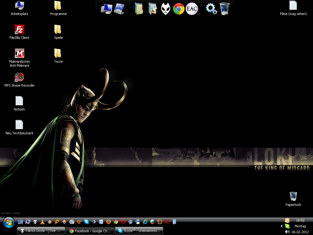Open the Papierkorb desktop icon
This screenshot has width=313, height=235.
(293, 199)
